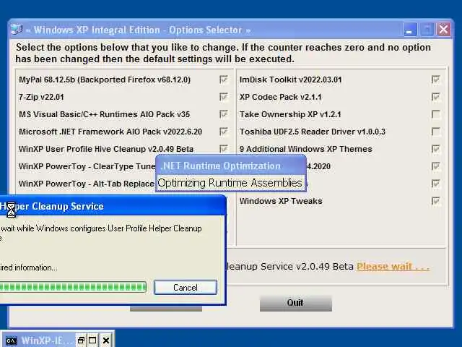Close the Options Selector window

443,30
